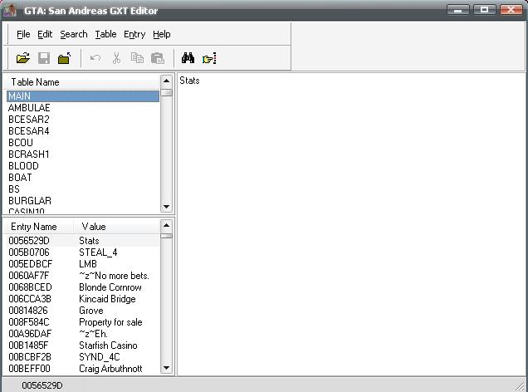The image size is (528, 392).
Task: Select entry 00BEFF00 Craig Arbuthnott
Action: click(x=83, y=369)
